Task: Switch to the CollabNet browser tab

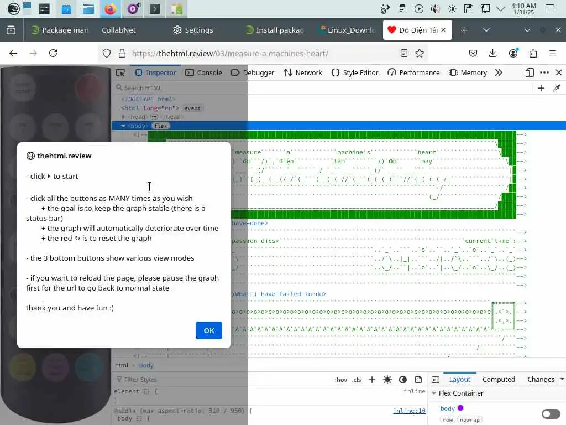Action: 119,30
